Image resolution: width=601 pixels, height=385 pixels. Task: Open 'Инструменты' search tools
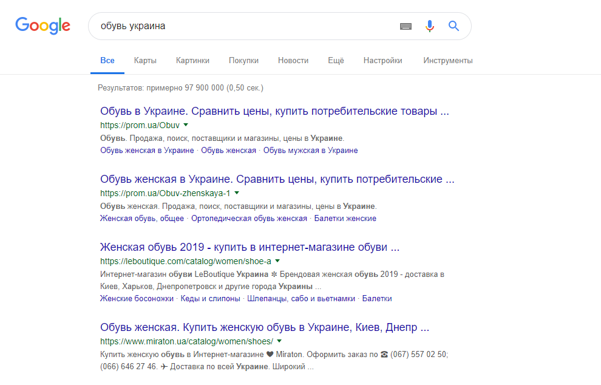tap(448, 61)
